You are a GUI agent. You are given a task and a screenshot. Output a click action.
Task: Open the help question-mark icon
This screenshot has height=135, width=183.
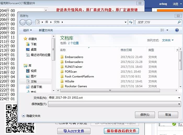pyautogui.click(x=177, y=30)
